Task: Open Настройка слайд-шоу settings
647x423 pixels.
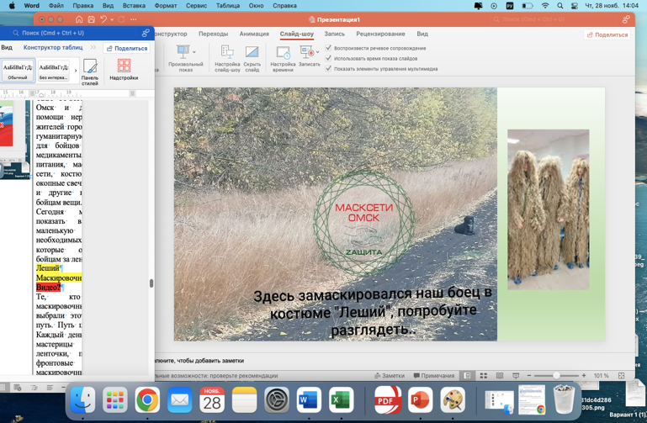Action: (227, 59)
